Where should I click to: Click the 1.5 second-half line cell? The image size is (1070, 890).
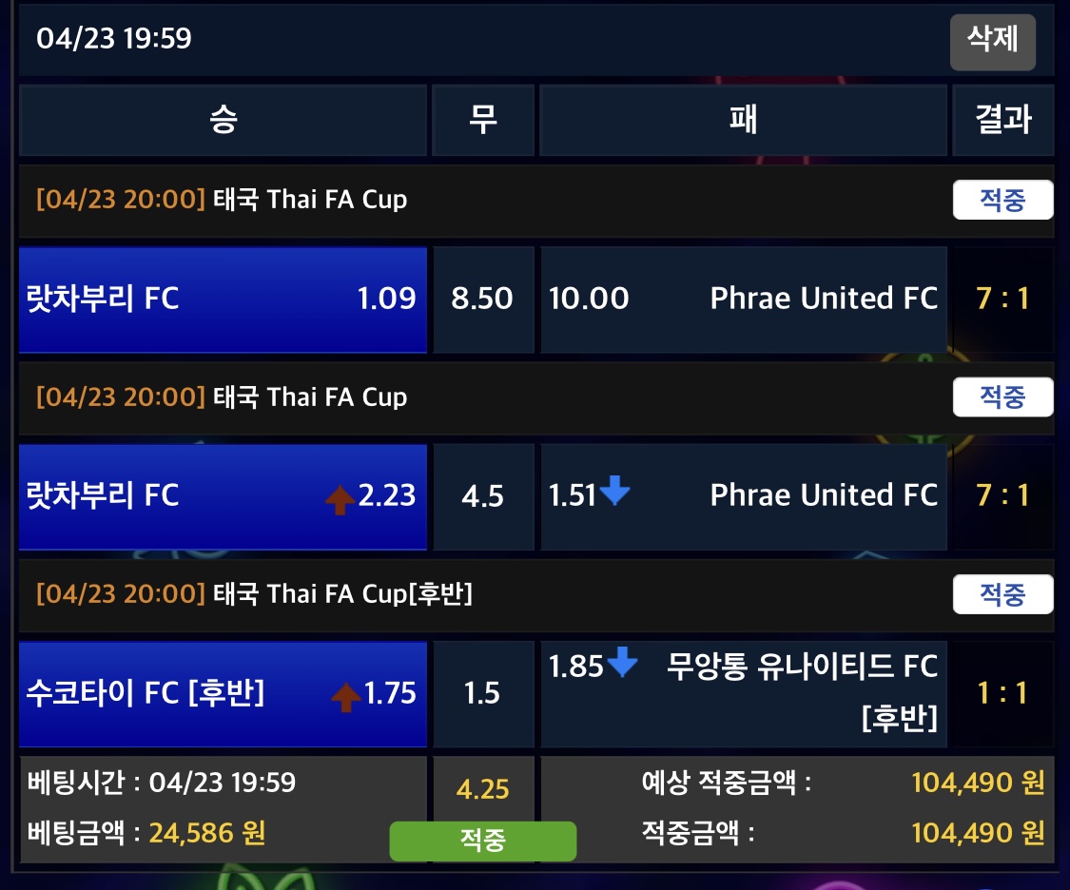click(x=482, y=694)
